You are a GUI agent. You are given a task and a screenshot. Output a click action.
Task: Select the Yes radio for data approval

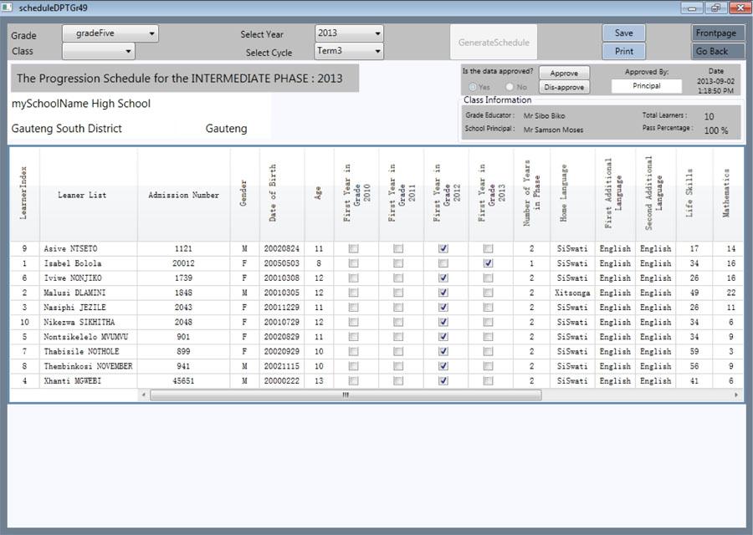pos(471,86)
